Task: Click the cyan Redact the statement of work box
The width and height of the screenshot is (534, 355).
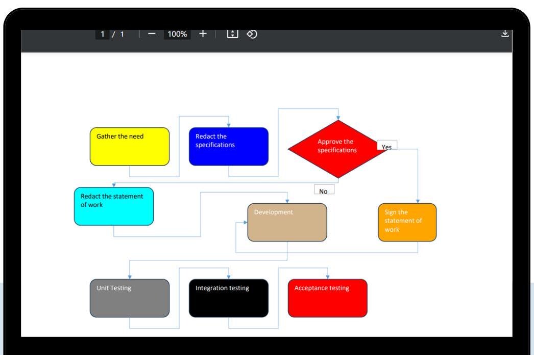Action: 113,206
